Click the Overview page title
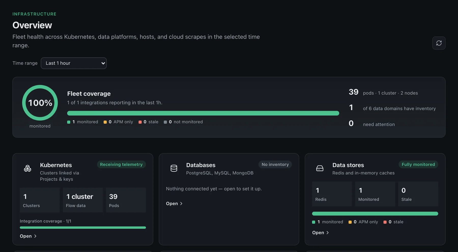 pos(32,25)
